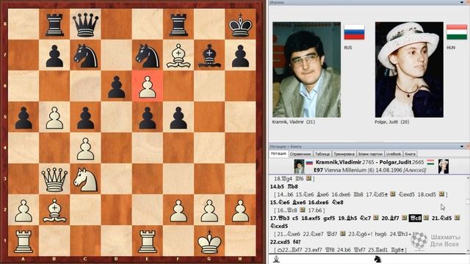The height and width of the screenshot is (264, 470).
Task: Click notation scrollbar down arrow
Action: tap(468, 251)
